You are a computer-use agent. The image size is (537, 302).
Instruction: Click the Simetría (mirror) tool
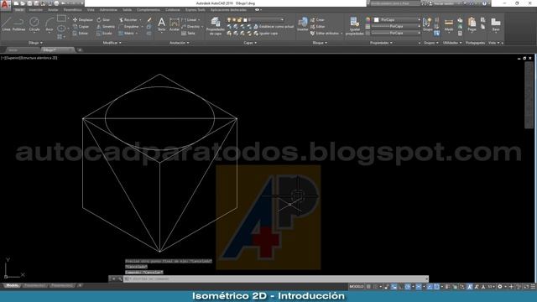106,27
